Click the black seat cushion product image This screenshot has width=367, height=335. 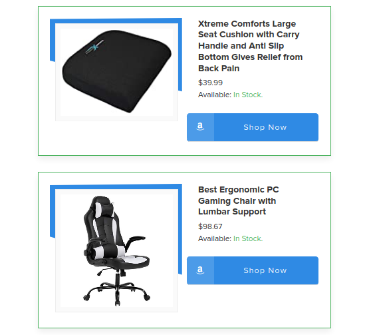116,72
